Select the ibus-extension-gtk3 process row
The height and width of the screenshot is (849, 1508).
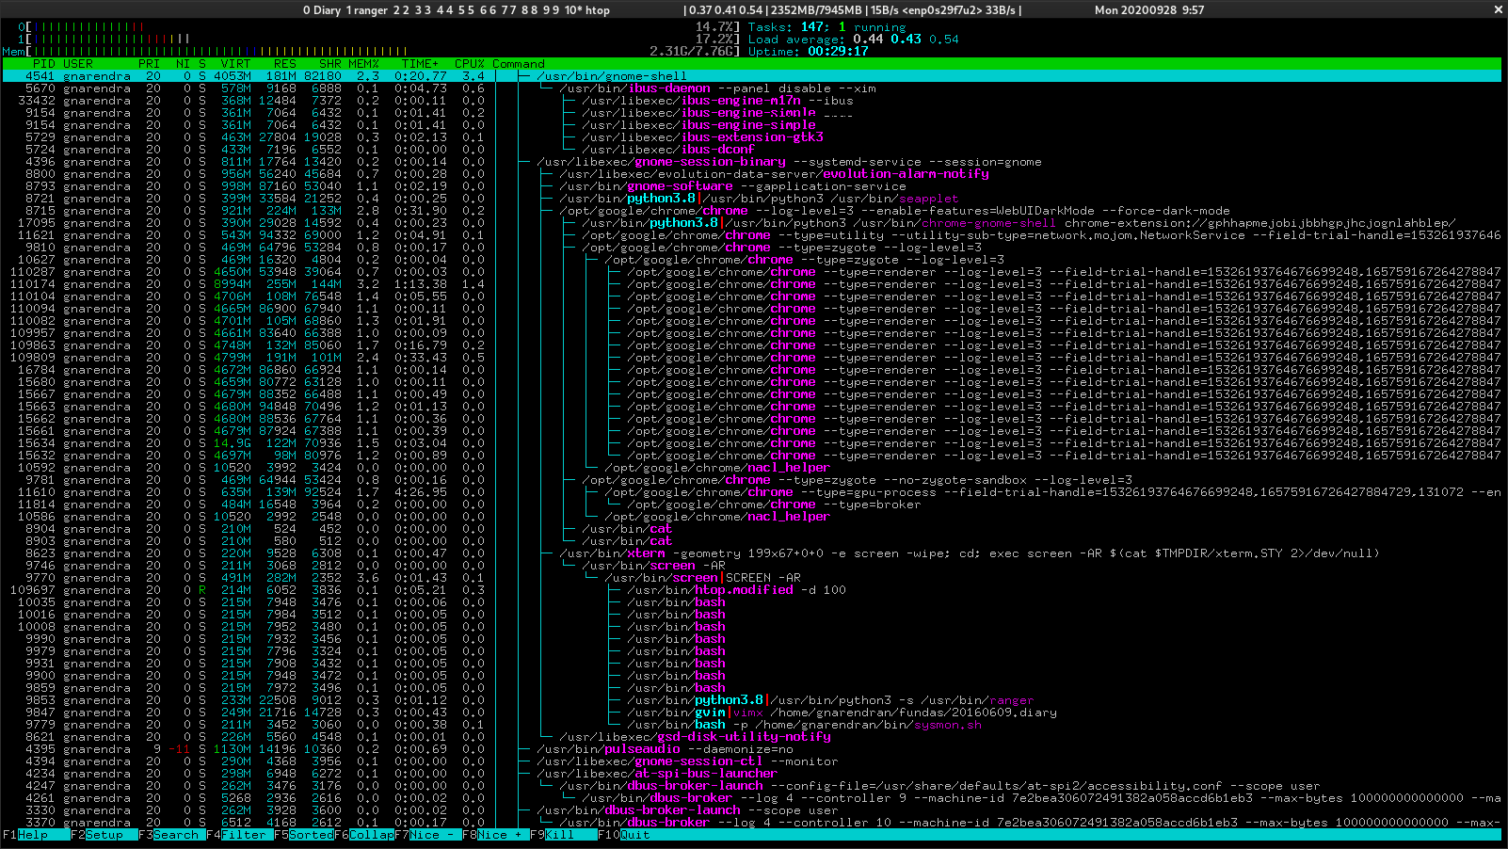click(751, 137)
